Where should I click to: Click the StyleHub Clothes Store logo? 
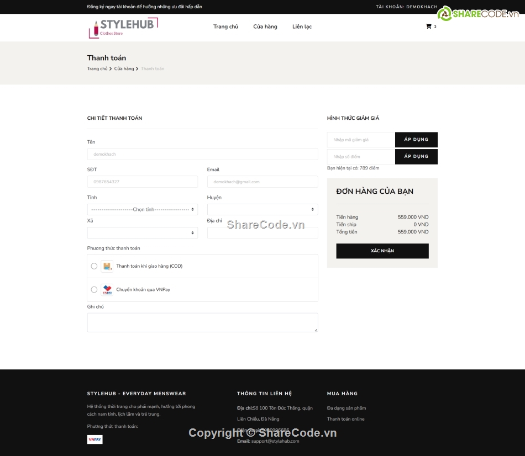[123, 28]
